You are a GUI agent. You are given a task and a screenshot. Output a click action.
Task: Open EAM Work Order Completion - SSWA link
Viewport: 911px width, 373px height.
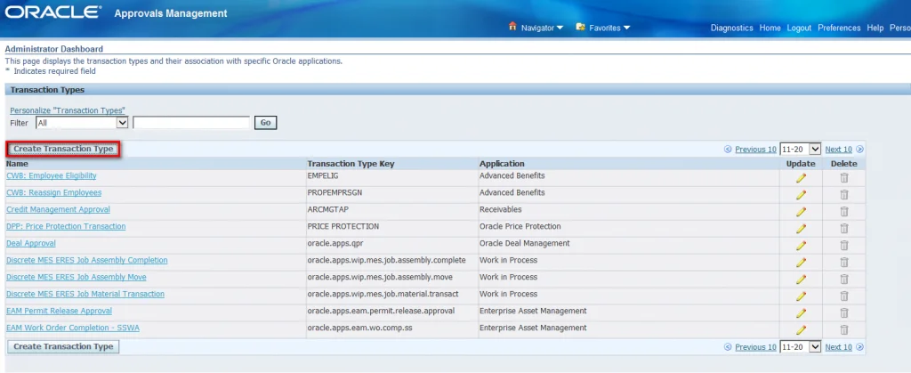(73, 328)
